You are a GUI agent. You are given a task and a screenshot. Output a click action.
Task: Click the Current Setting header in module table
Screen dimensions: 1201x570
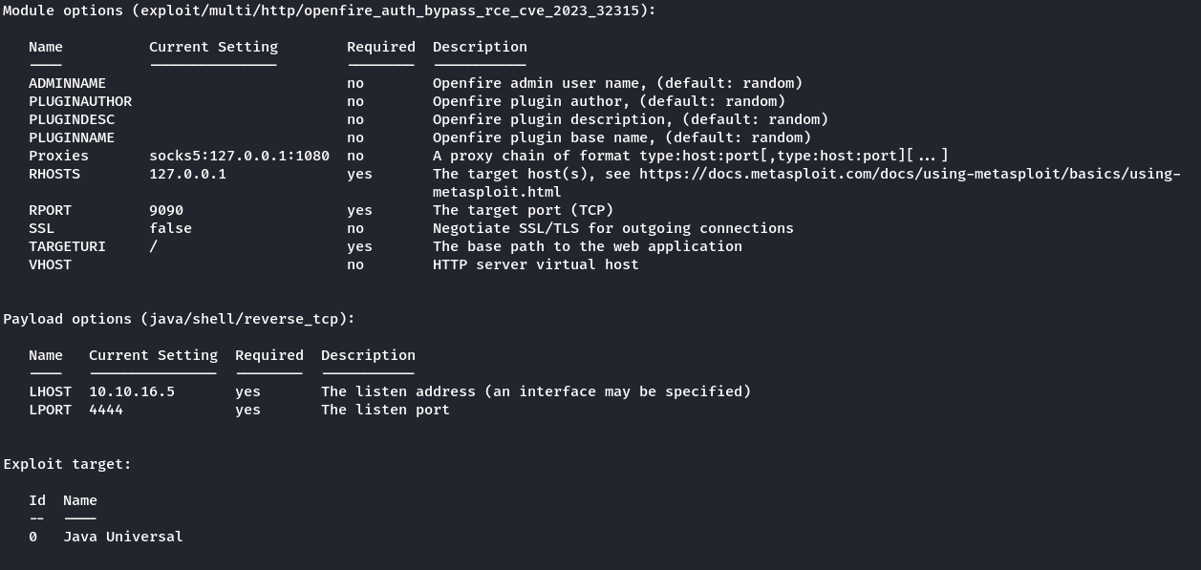point(213,47)
